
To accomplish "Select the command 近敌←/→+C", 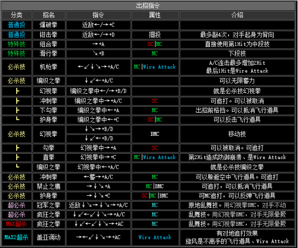I will coord(98,25).
